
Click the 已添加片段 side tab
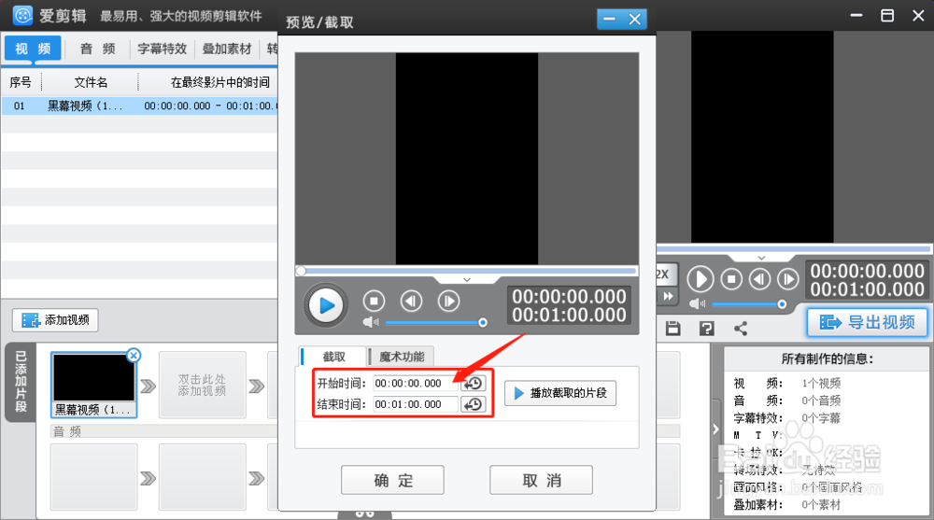pyautogui.click(x=21, y=382)
